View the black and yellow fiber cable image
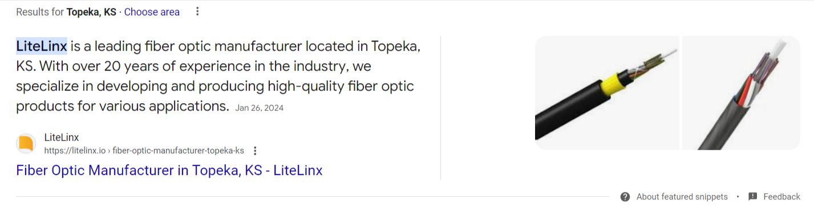The image size is (814, 224). (607, 93)
